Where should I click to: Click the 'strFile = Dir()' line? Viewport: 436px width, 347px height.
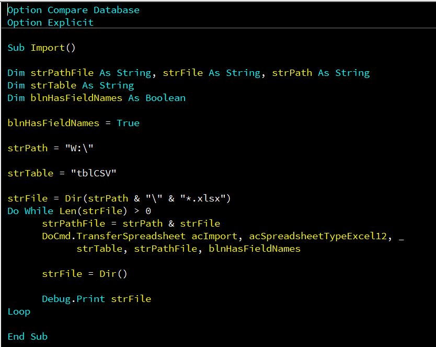[85, 274]
